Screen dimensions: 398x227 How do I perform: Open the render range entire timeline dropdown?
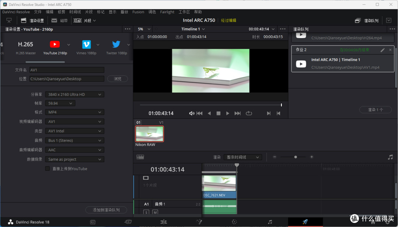[242, 157]
